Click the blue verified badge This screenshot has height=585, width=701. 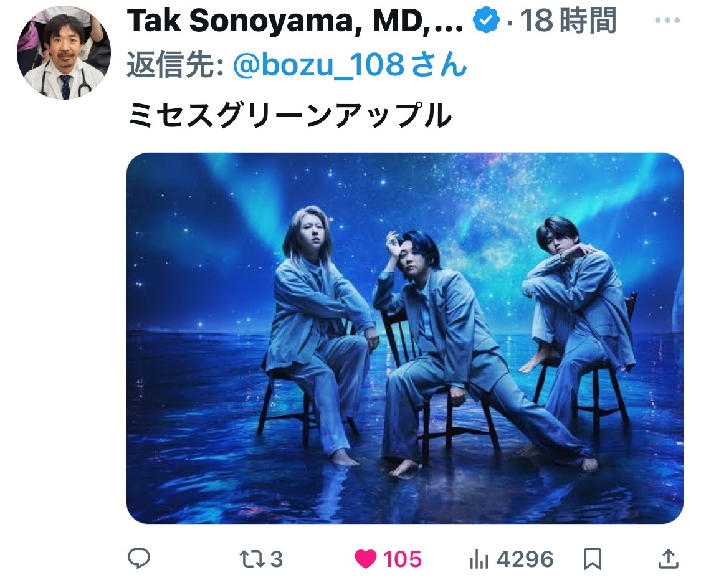pyautogui.click(x=486, y=20)
